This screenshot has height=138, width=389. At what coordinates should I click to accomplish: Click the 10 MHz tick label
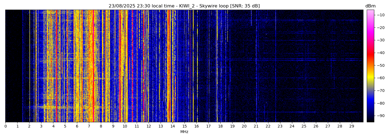click(125, 126)
